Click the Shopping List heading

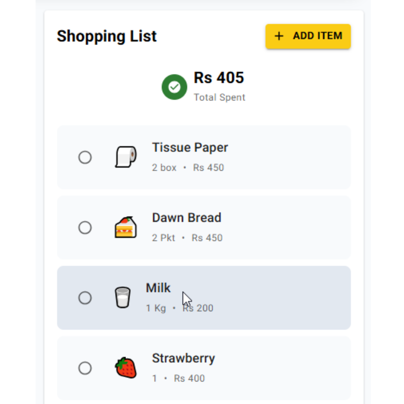(x=107, y=36)
